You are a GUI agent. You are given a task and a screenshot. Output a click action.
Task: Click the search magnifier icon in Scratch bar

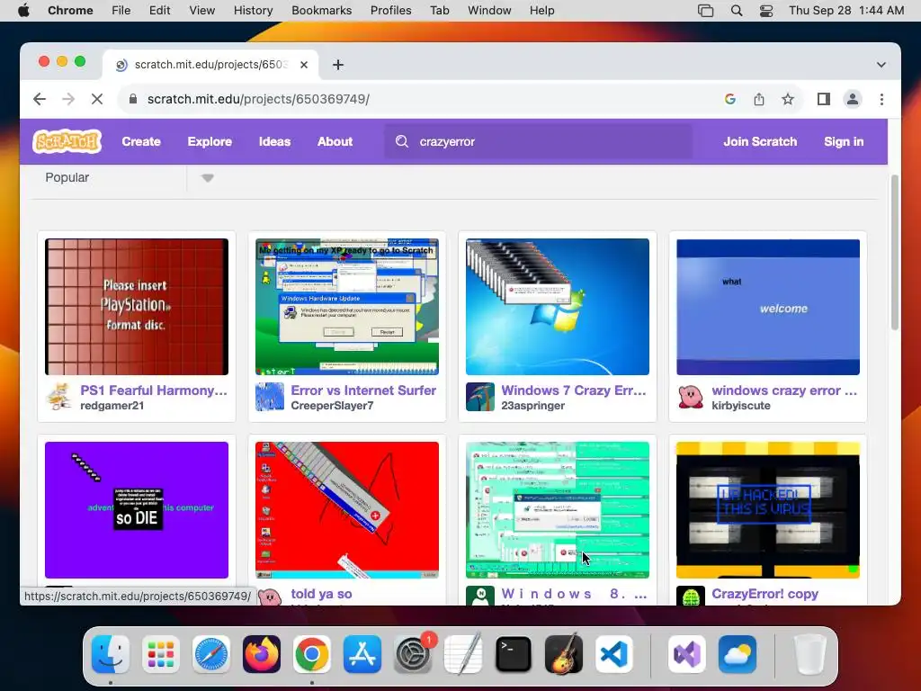(x=402, y=141)
